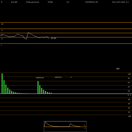
Task: Click the -60 label on MR axis
Action: tap(129, 108)
